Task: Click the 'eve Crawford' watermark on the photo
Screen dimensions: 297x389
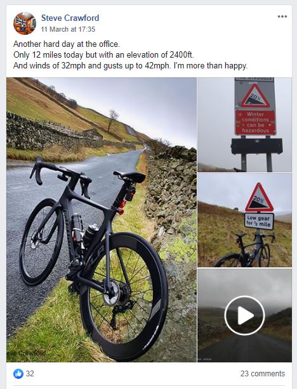Action: [26, 352]
